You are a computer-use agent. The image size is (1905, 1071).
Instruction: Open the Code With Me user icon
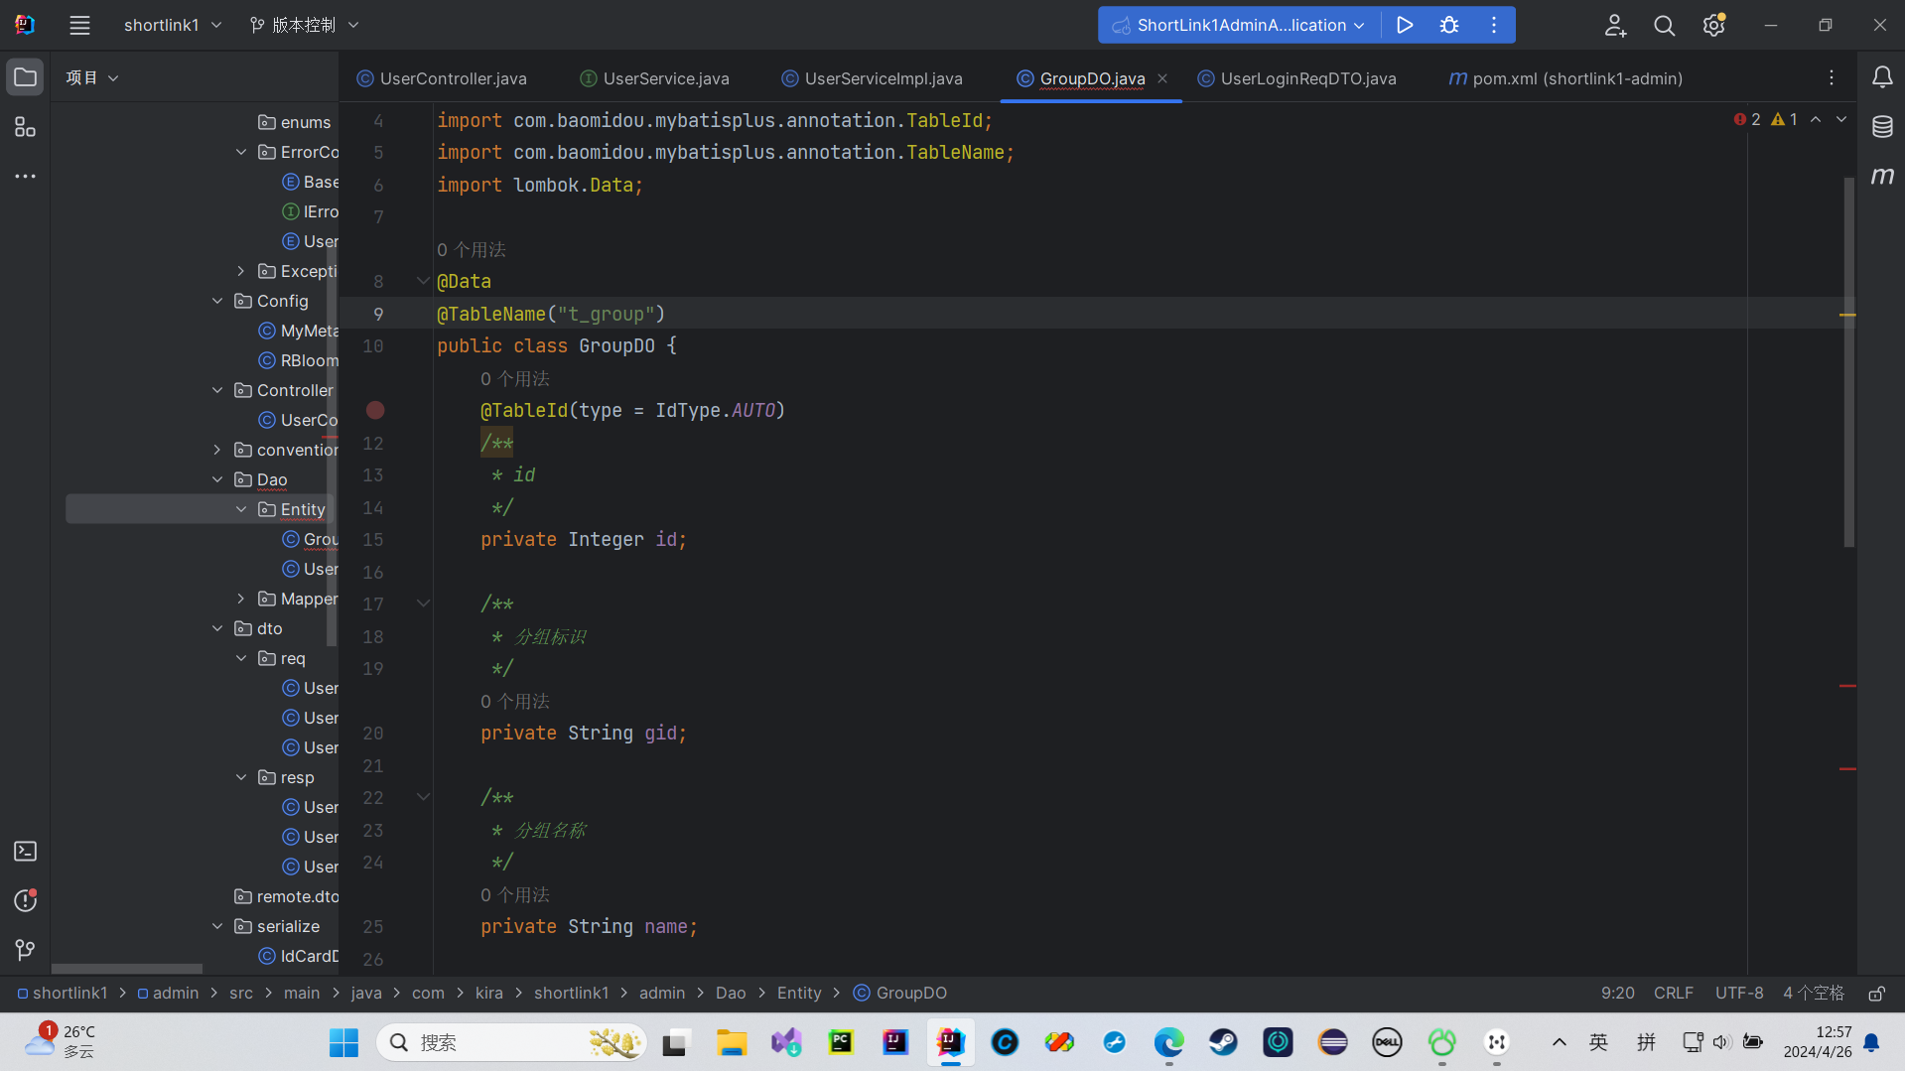coord(1615,26)
